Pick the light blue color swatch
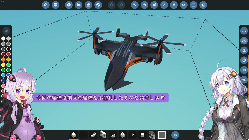This screenshot has width=249, height=140. click(3, 75)
